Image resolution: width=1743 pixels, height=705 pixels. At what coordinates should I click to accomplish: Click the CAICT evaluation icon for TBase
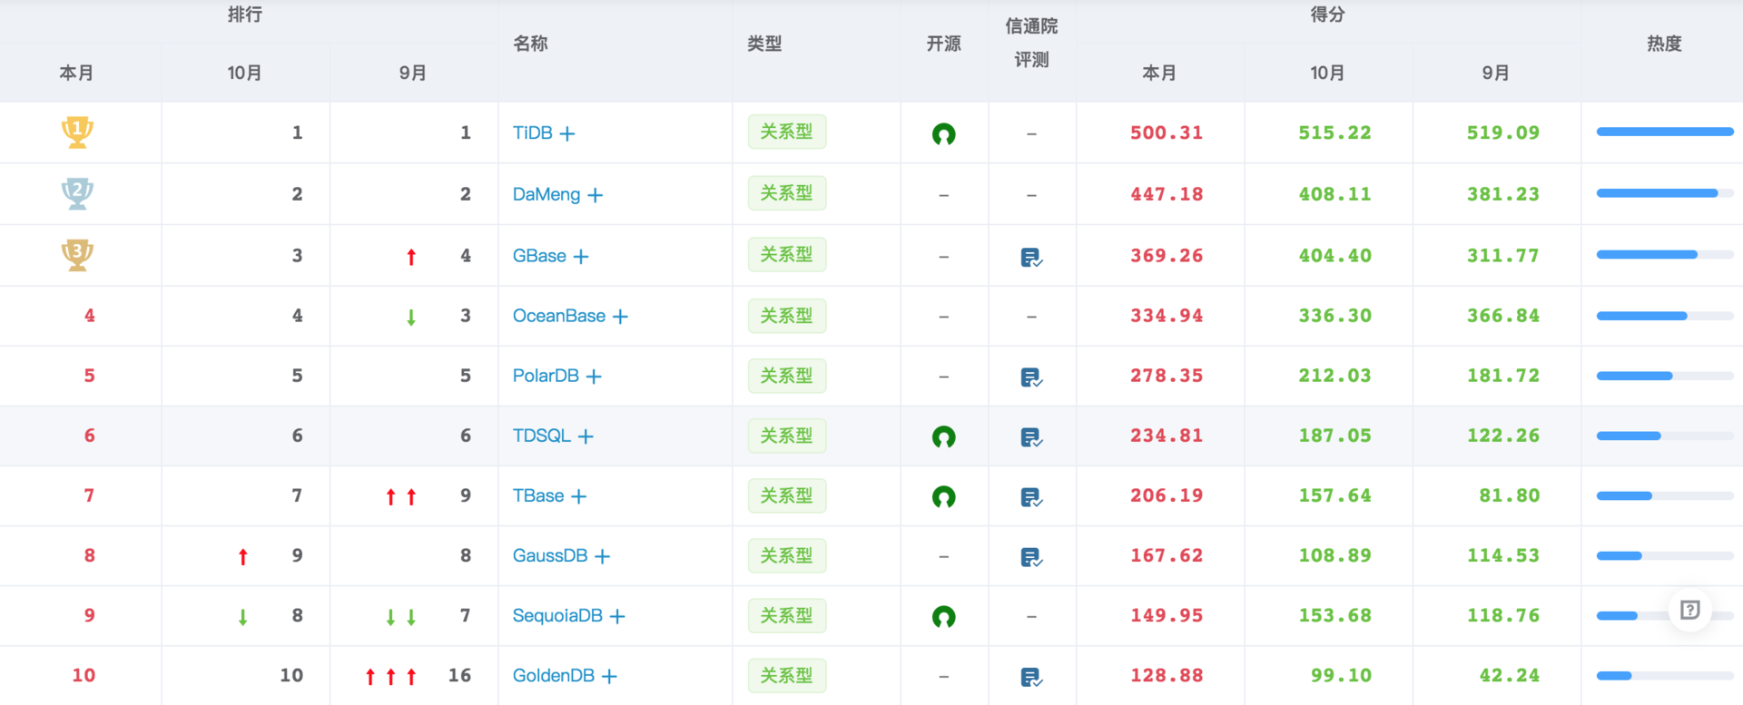[x=1031, y=497]
